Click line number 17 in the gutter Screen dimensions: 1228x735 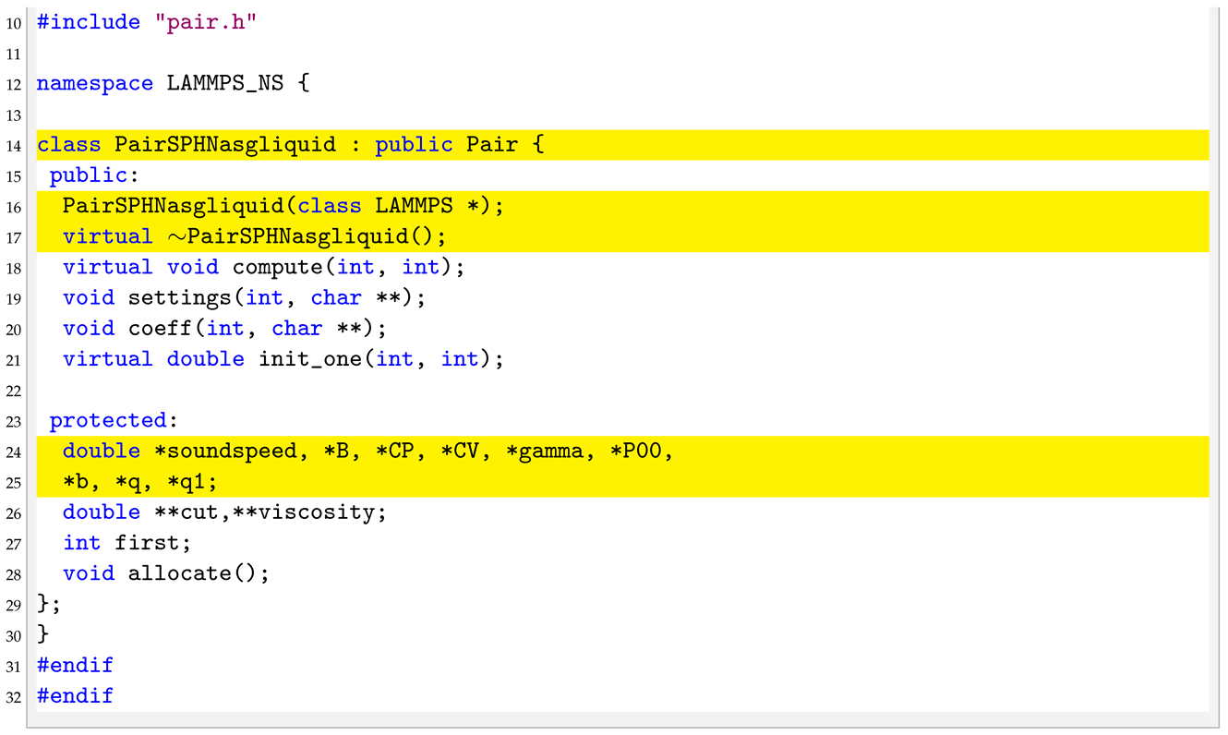pos(13,236)
